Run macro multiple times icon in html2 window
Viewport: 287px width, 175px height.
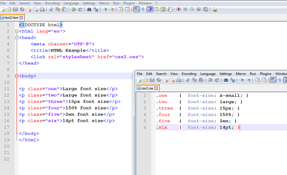(x=199, y=9)
